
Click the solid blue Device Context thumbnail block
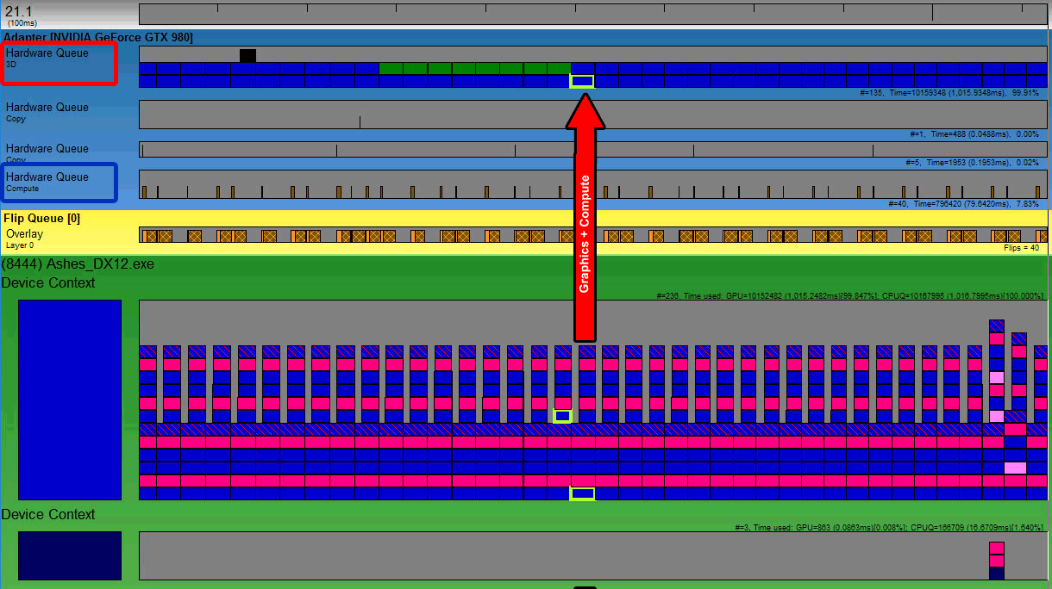(x=69, y=399)
